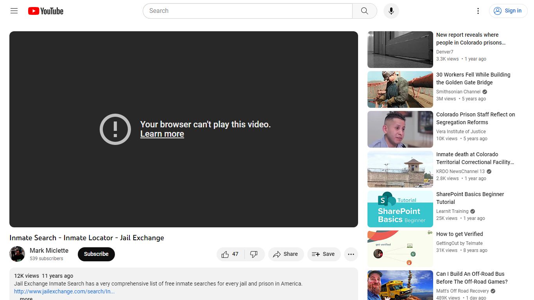534x300 pixels.
Task: Start voice search with microphone icon
Action: point(391,11)
